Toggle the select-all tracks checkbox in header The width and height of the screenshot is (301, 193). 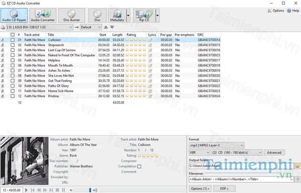13,35
